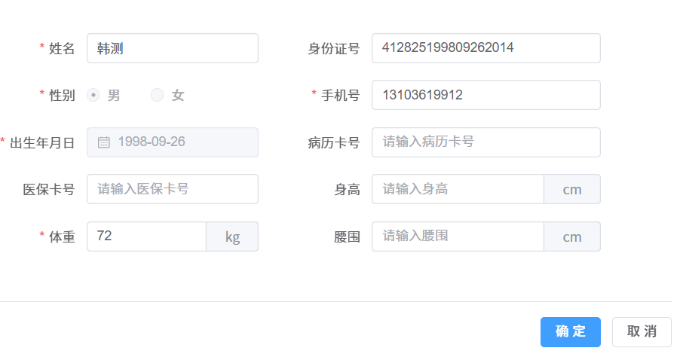This screenshot has width=680, height=354.
Task: Click the kg unit addon for weight
Action: tap(232, 237)
